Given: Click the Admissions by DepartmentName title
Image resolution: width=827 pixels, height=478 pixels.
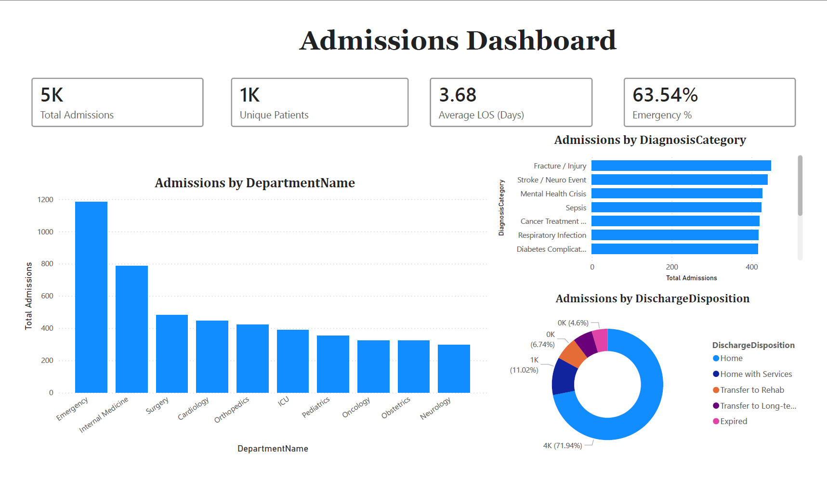Looking at the screenshot, I should coord(255,183).
